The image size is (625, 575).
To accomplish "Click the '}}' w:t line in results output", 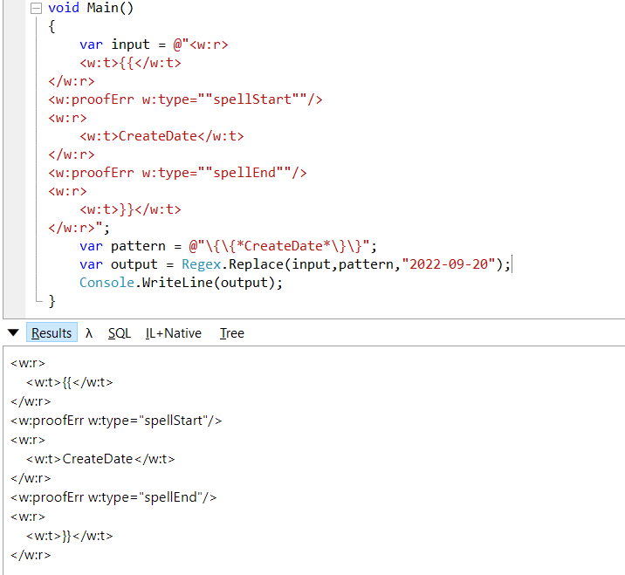I will (69, 536).
